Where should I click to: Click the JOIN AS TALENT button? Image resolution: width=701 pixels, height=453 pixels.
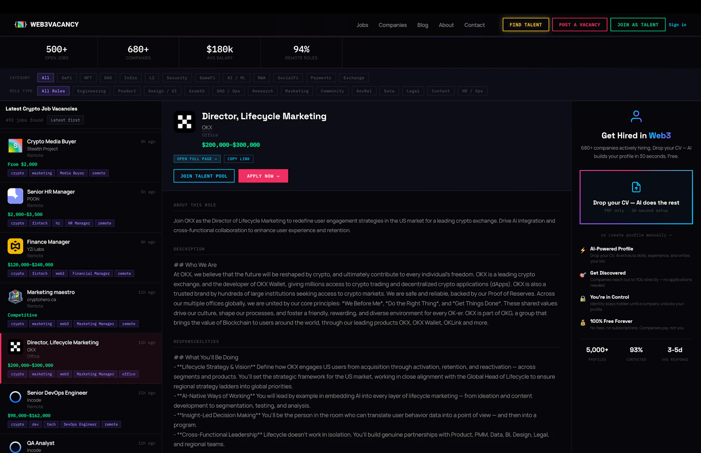click(x=638, y=25)
